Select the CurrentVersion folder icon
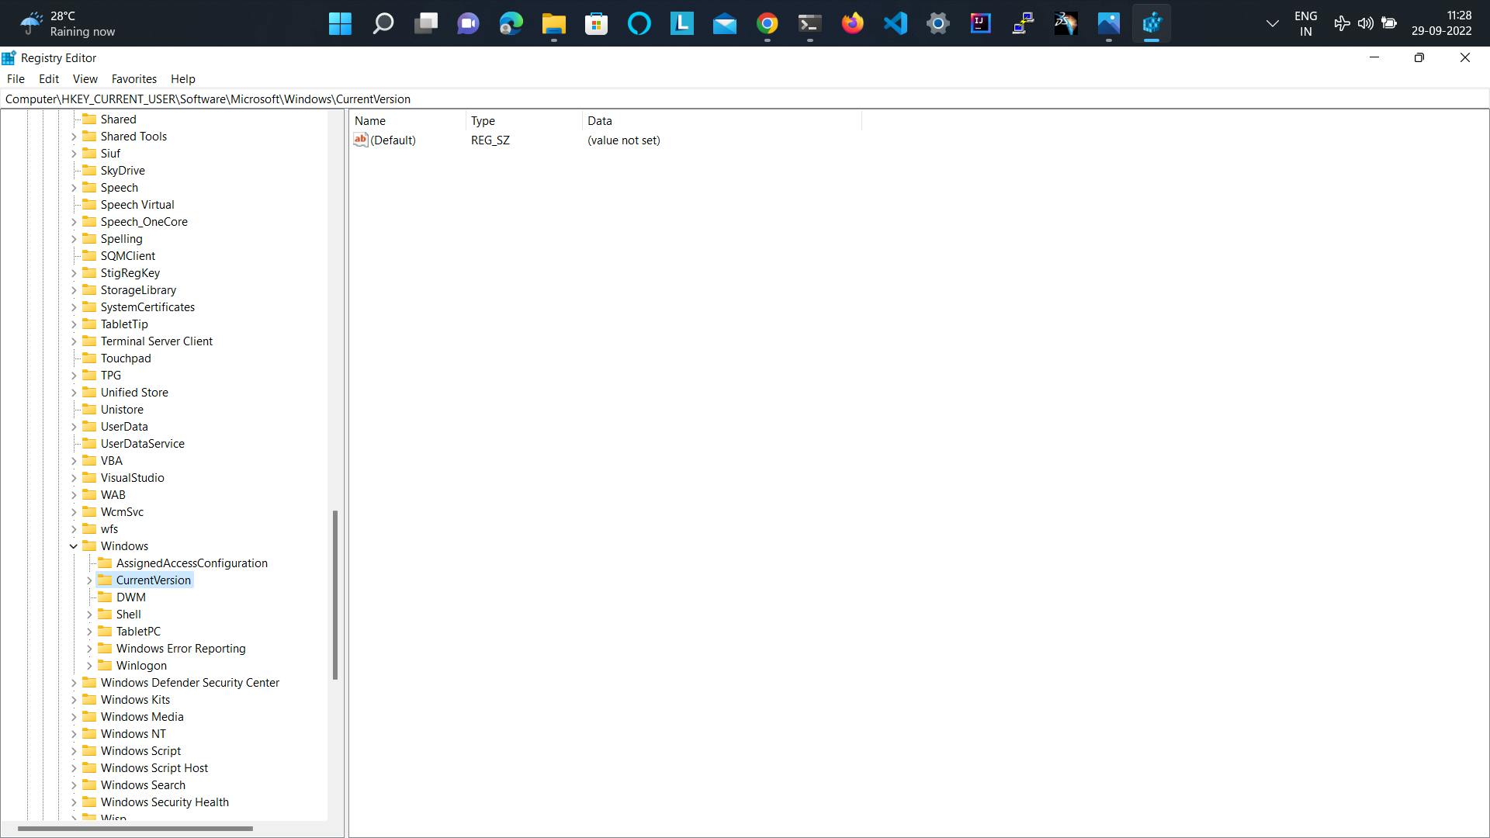This screenshot has width=1490, height=838. (x=105, y=580)
